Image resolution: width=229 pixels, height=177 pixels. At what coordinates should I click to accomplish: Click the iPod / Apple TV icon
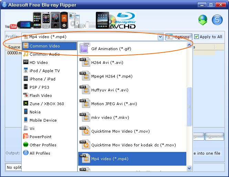point(26,70)
